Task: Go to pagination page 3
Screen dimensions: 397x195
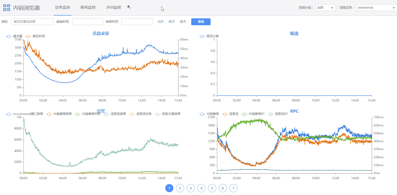Action: (x=190, y=188)
